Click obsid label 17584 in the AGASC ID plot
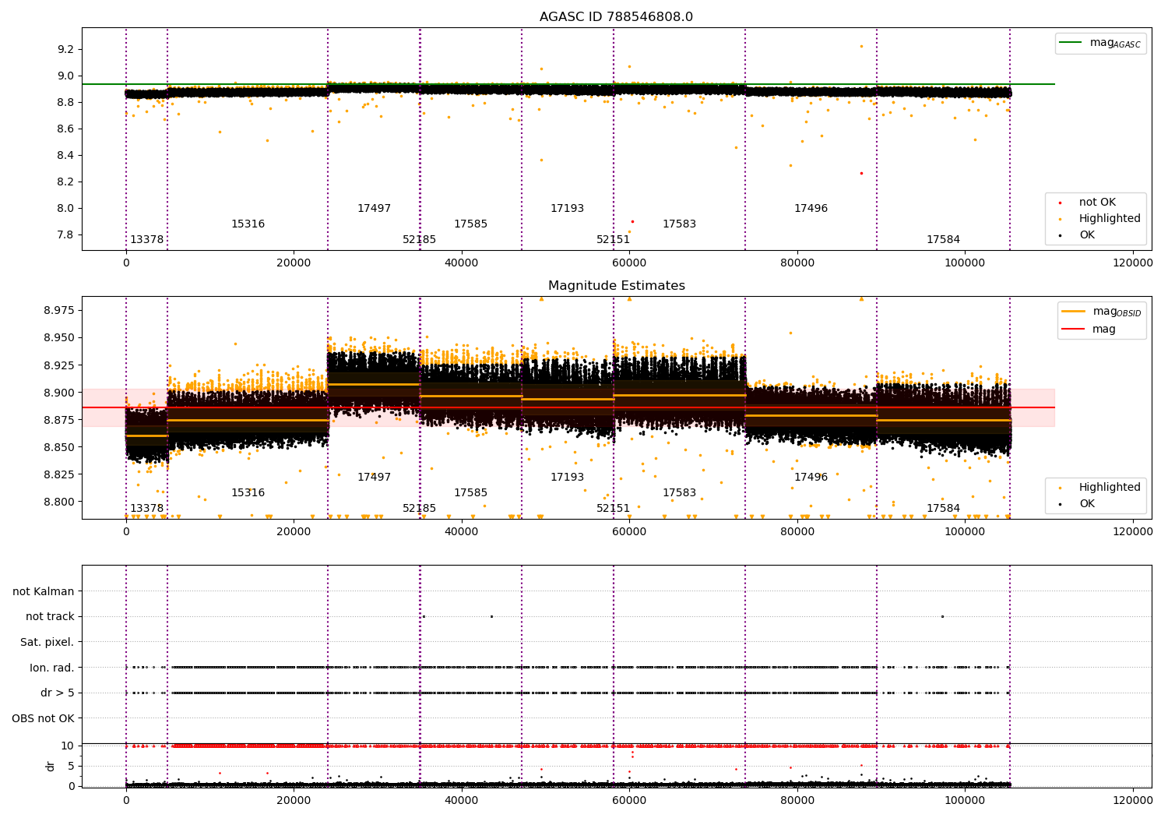 click(943, 240)
